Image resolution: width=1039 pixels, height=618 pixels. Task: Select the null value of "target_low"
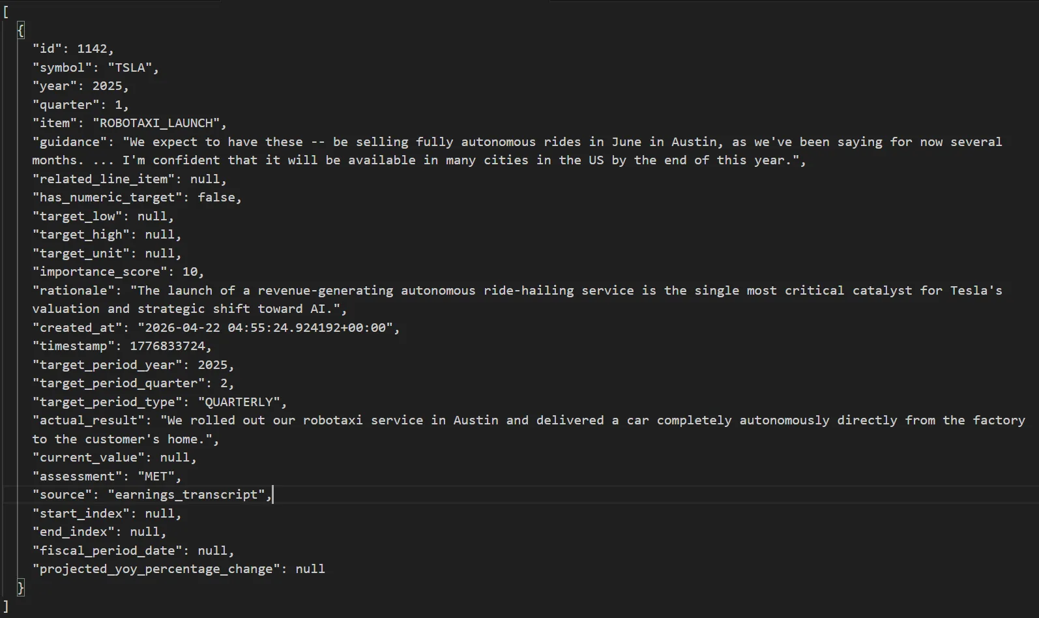click(152, 216)
